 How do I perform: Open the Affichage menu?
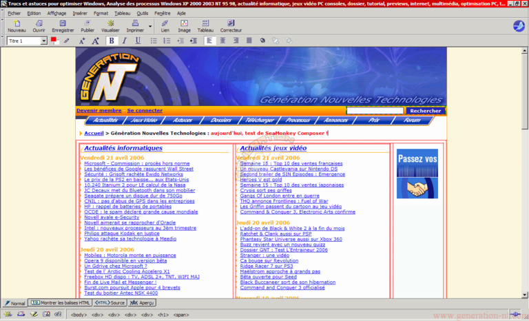click(56, 13)
